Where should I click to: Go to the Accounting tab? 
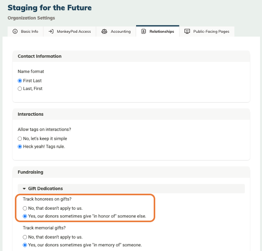[x=120, y=32]
